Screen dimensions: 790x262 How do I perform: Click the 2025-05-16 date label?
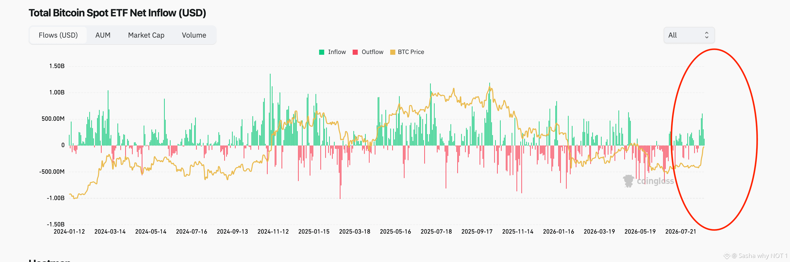click(x=396, y=232)
